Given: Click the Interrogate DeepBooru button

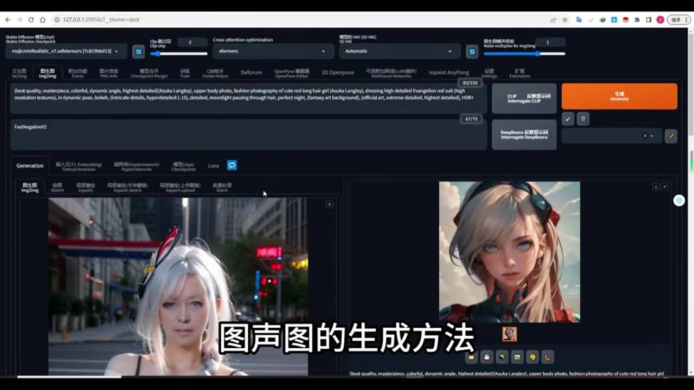Looking at the screenshot, I should pyautogui.click(x=524, y=135).
